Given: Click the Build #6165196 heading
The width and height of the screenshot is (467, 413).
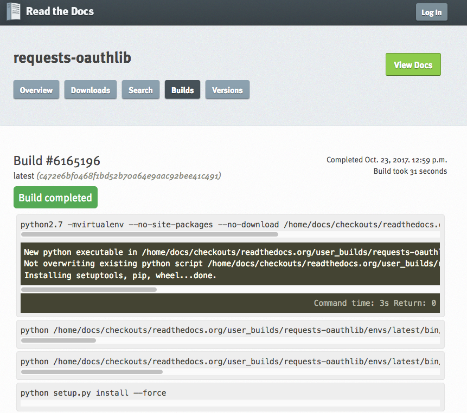Looking at the screenshot, I should 57,161.
